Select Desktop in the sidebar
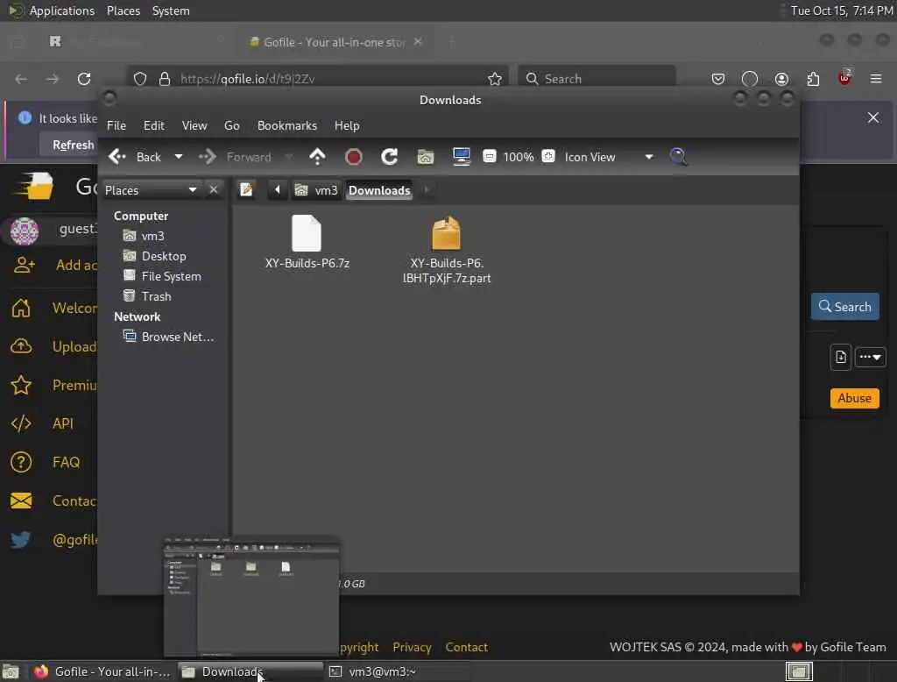 pyautogui.click(x=155, y=256)
